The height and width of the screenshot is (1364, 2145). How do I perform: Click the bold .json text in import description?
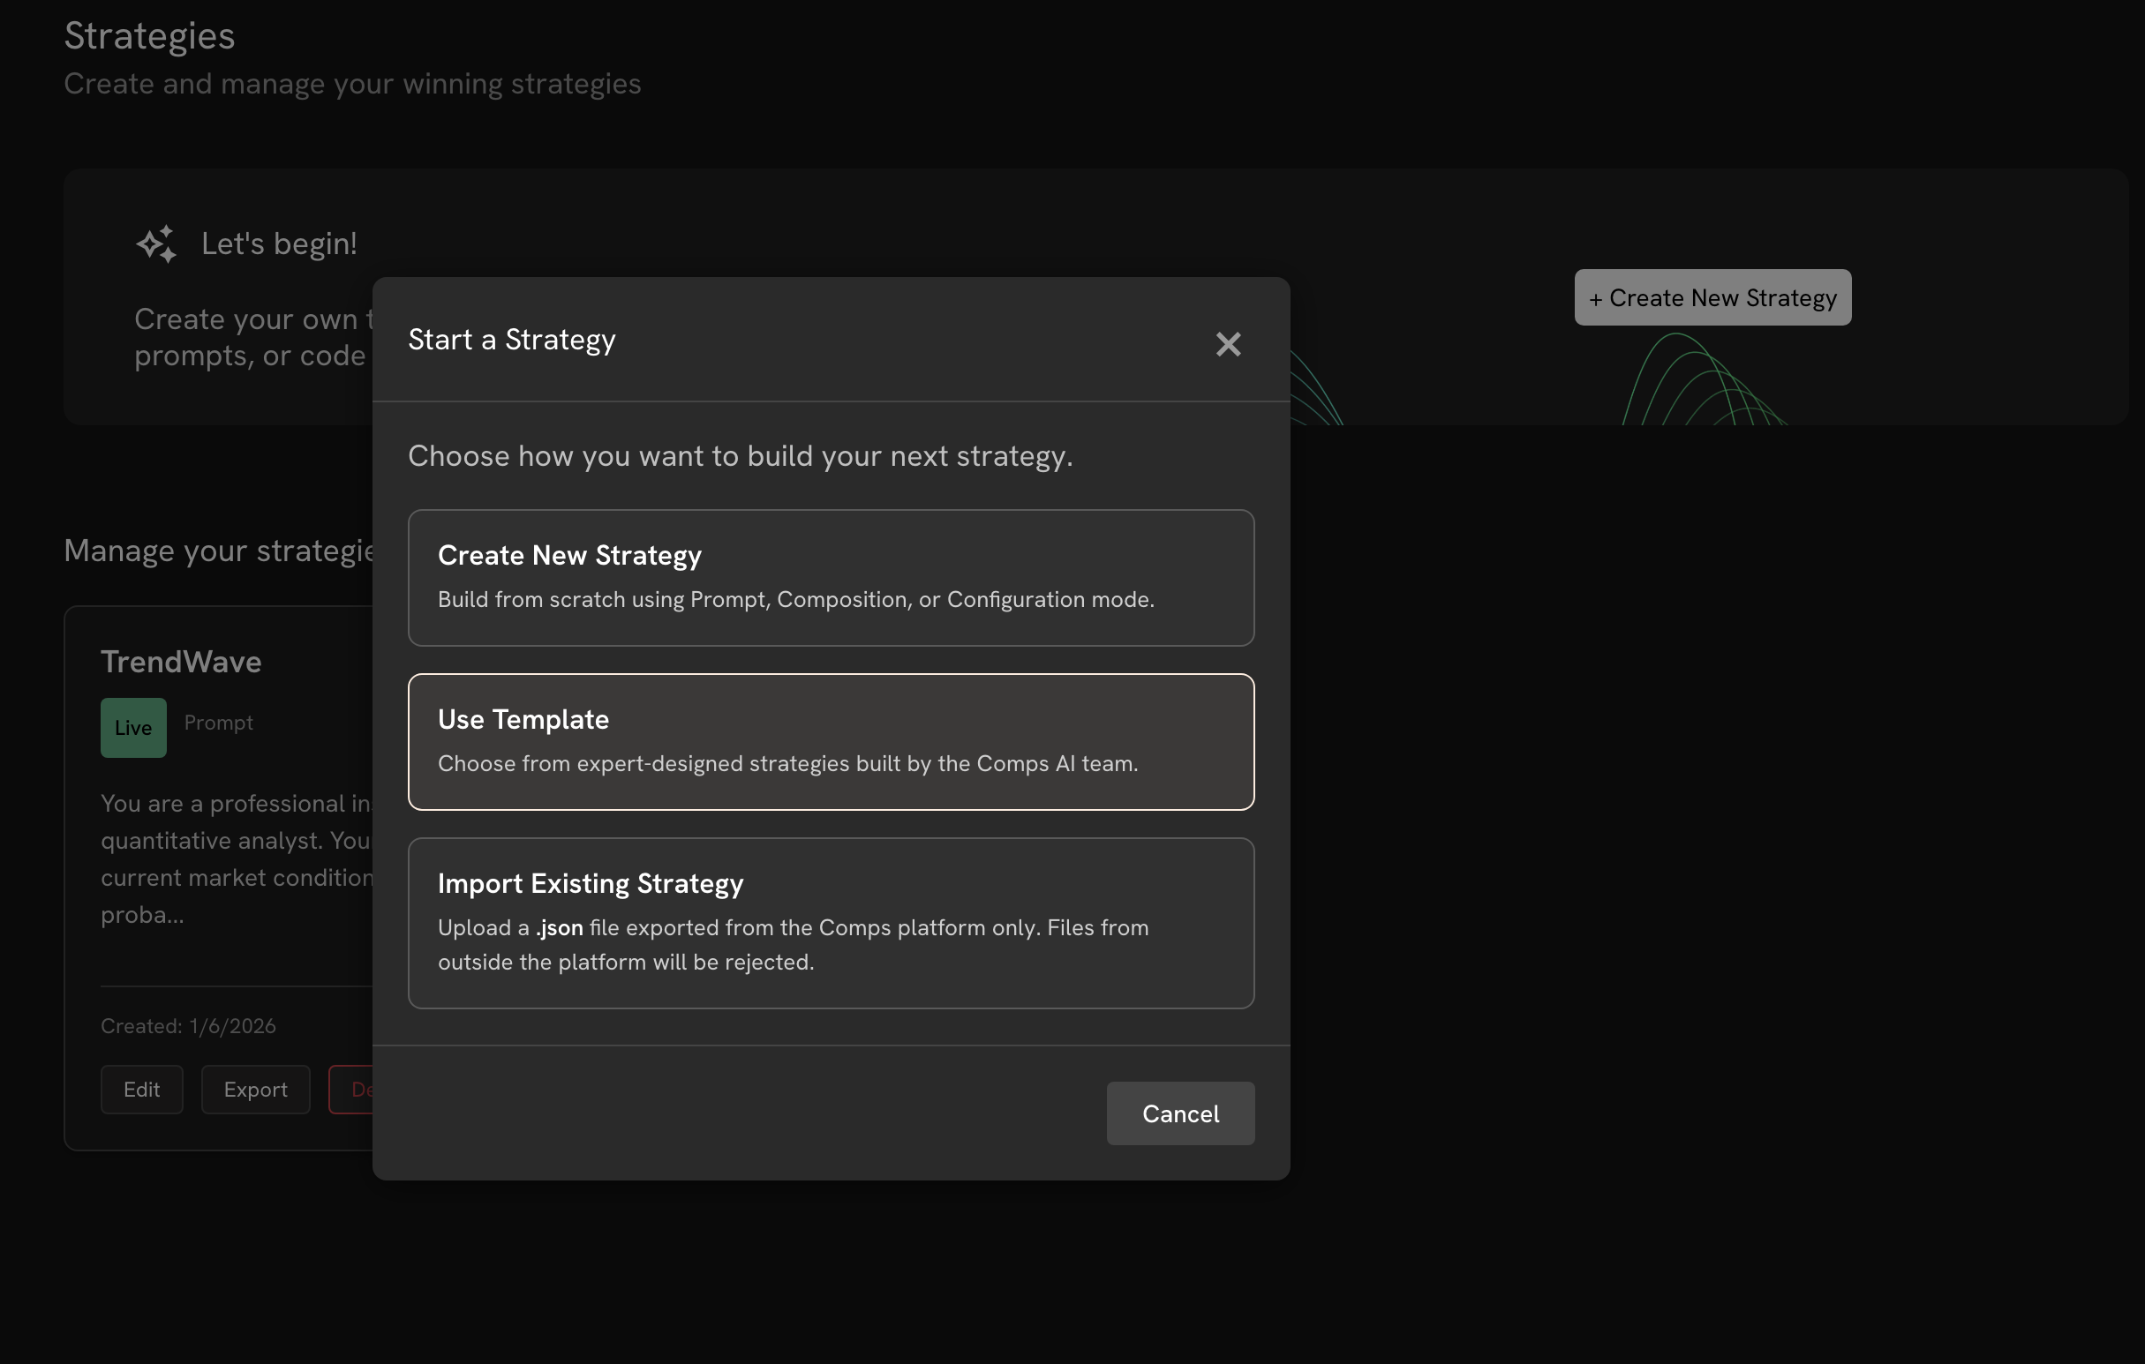pos(560,928)
